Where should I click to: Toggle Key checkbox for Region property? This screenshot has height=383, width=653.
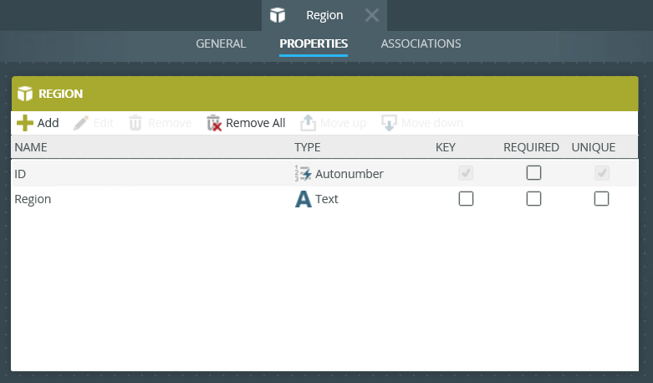coord(467,199)
